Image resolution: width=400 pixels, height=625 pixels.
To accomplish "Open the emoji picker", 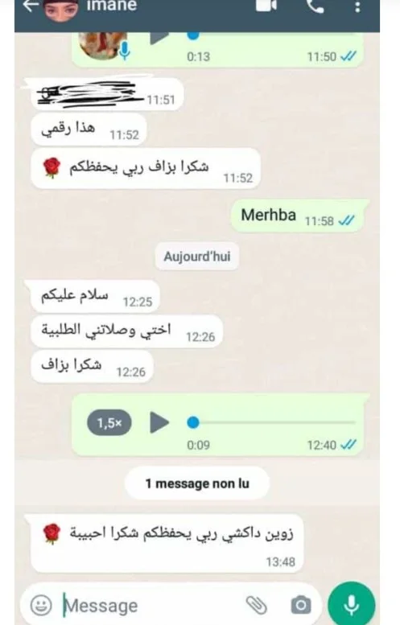I will pos(41,605).
